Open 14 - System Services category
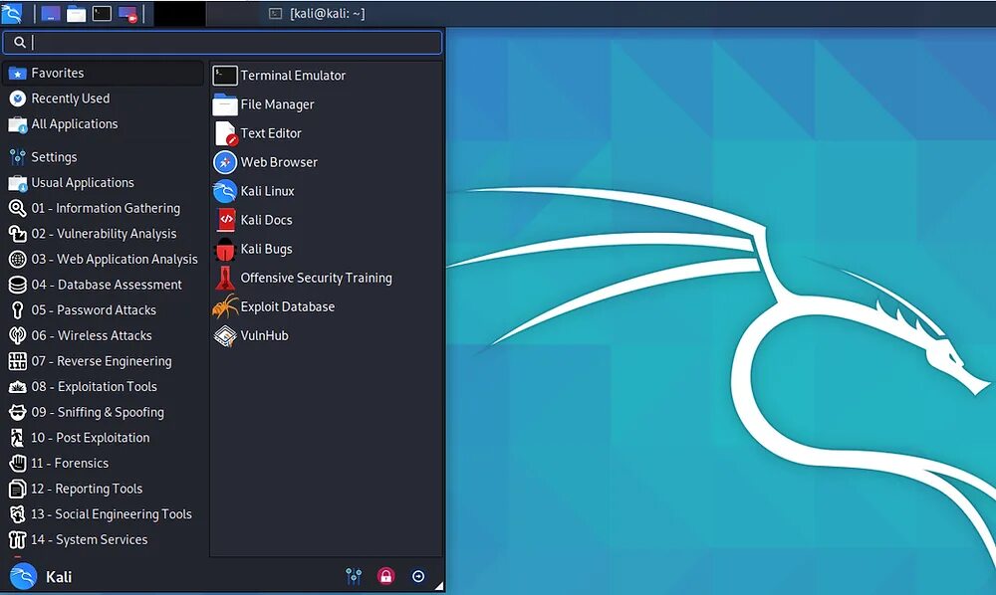 point(104,539)
